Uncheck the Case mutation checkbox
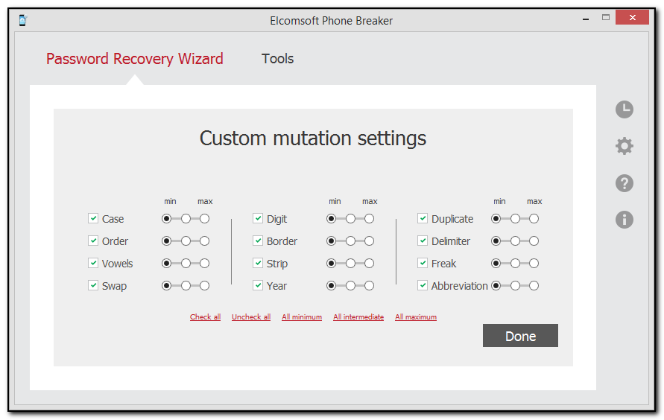Viewport: 664px width, 420px height. (93, 218)
